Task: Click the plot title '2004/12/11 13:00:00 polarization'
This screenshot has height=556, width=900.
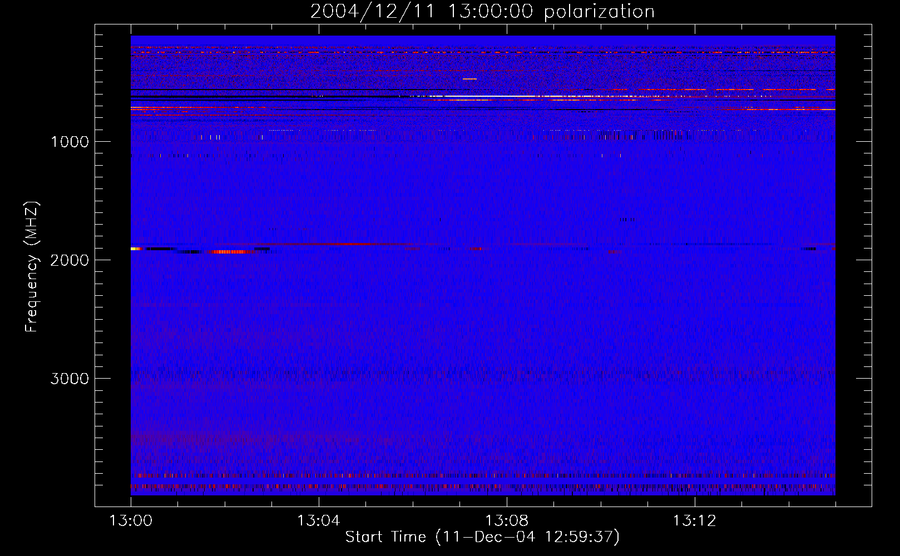Action: click(482, 12)
